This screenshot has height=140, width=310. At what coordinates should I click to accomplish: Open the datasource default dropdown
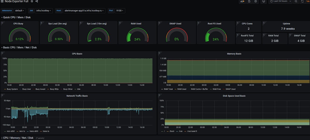[x=20, y=11]
